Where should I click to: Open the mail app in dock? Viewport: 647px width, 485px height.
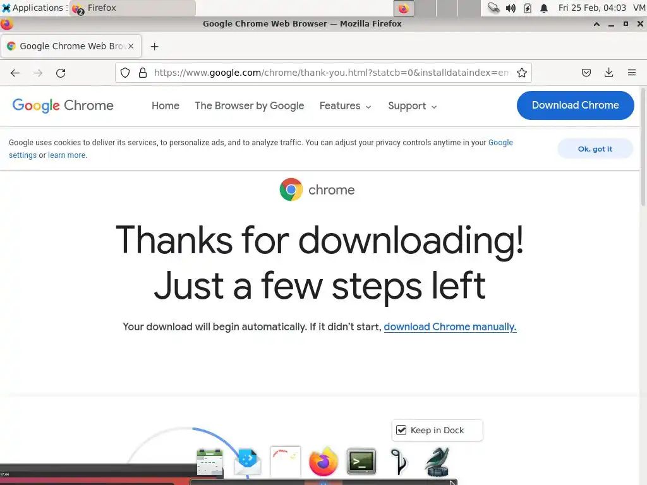click(x=247, y=462)
